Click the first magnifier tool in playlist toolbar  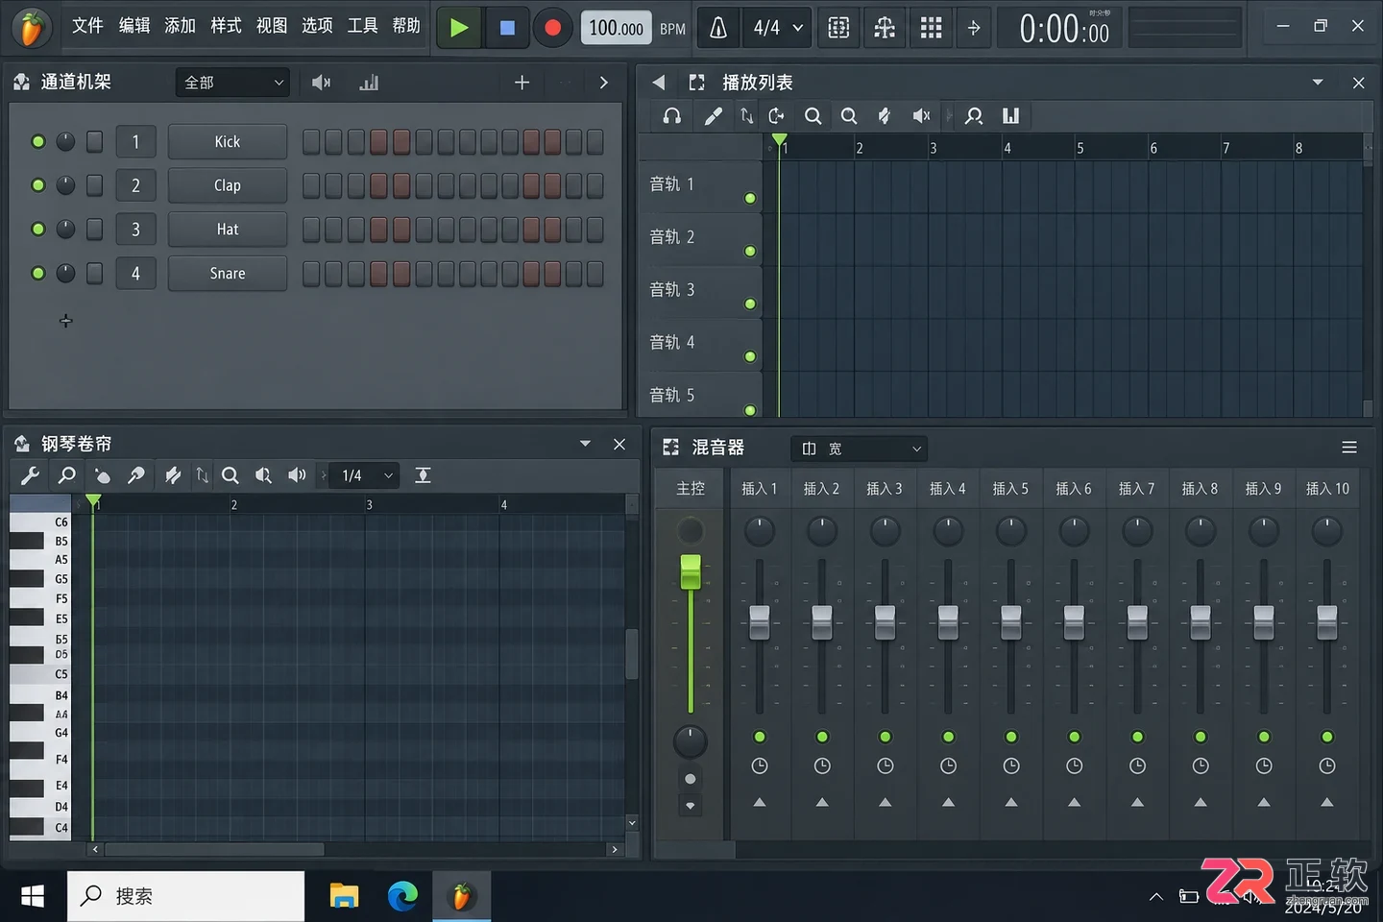[x=813, y=116]
